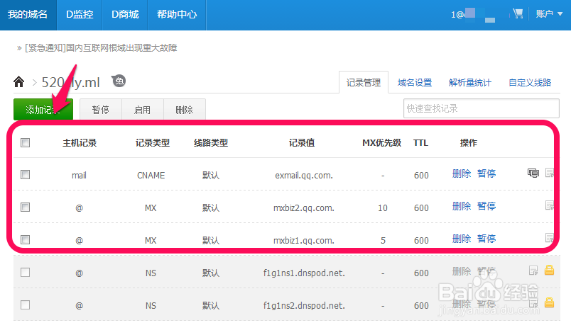The width and height of the screenshot is (571, 330).
Task: Go to the home icon breadcrumb
Action: [19, 81]
